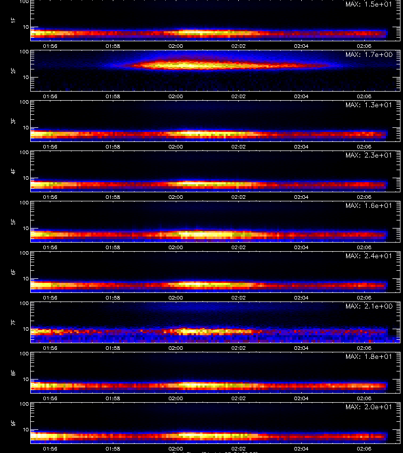Click the 02:04 time label below panel 5F
This screenshot has height=453, width=403.
pyautogui.click(x=301, y=247)
